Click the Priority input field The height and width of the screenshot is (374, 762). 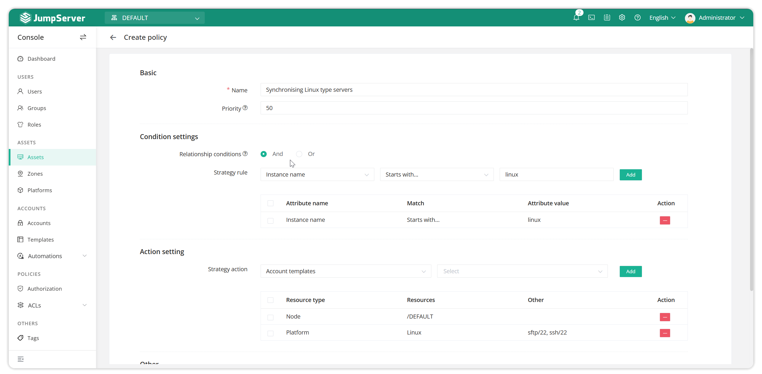point(474,108)
